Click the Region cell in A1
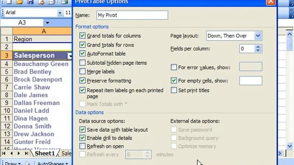This screenshot has width=294, height=165. point(42,39)
